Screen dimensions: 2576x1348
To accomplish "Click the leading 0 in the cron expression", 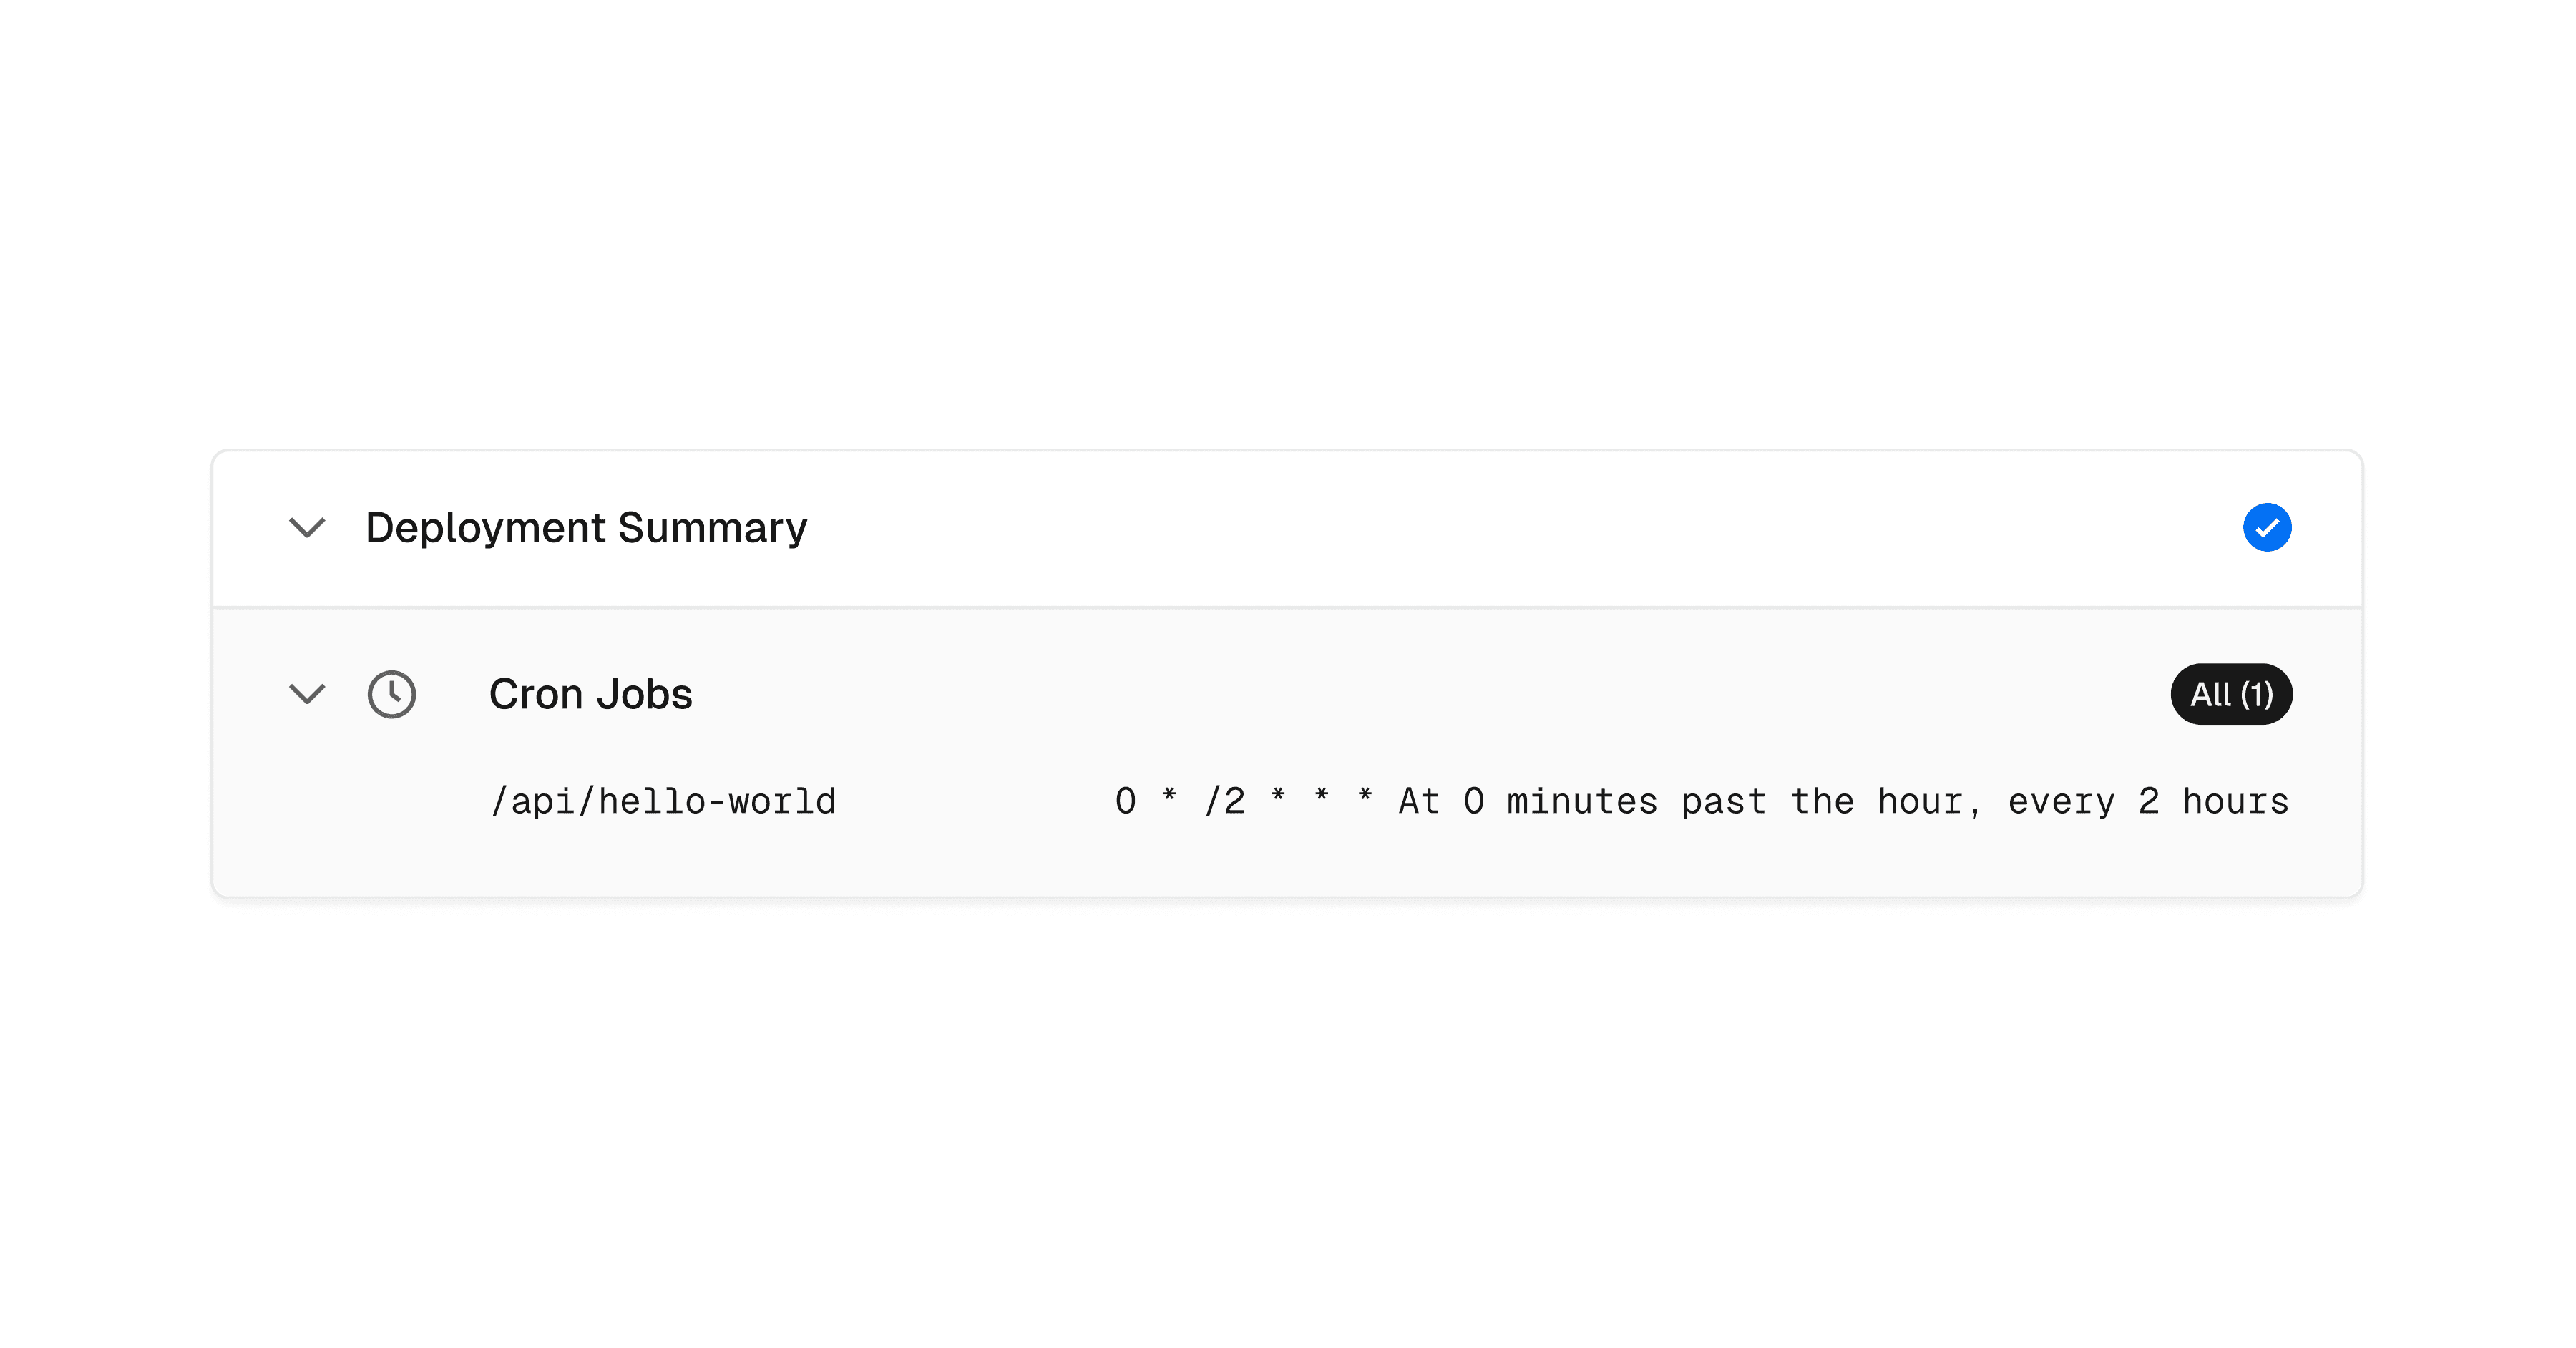I will tap(1125, 802).
